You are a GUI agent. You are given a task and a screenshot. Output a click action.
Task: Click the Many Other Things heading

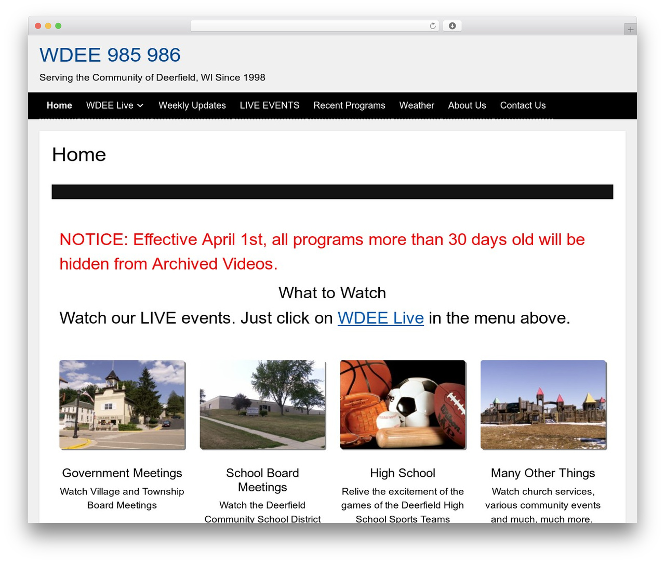543,473
